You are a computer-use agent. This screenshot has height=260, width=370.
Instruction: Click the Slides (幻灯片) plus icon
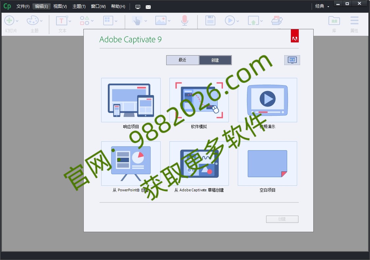[10, 20]
